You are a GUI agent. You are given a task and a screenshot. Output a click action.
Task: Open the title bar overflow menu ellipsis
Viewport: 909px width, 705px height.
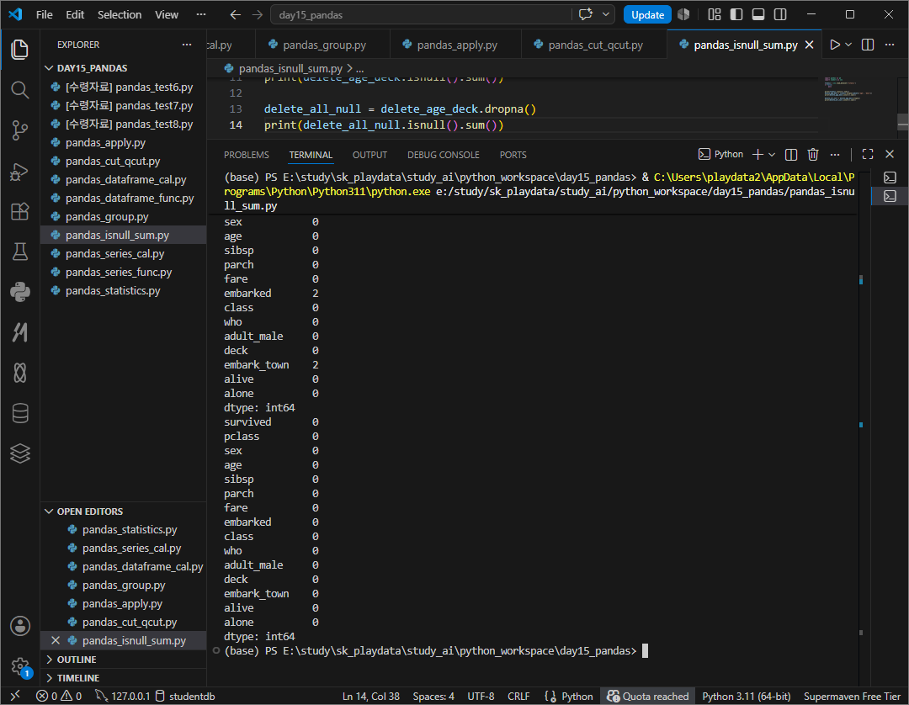click(x=200, y=14)
